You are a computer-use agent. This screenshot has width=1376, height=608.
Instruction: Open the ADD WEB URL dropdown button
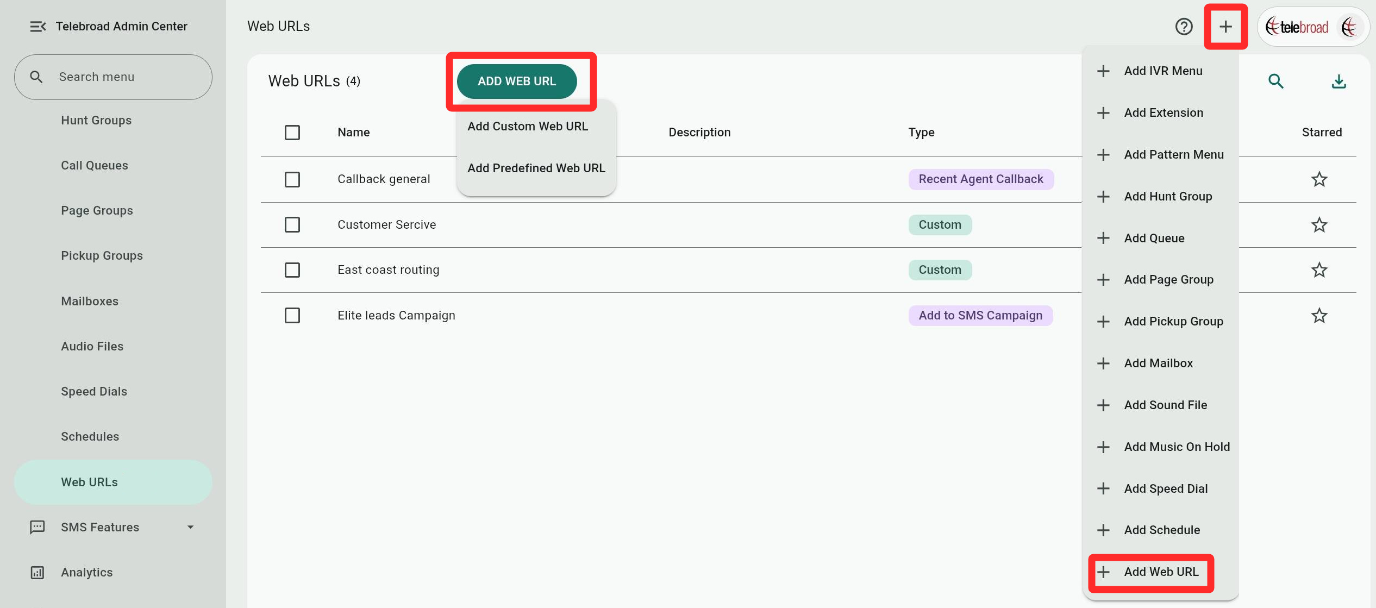coord(516,82)
